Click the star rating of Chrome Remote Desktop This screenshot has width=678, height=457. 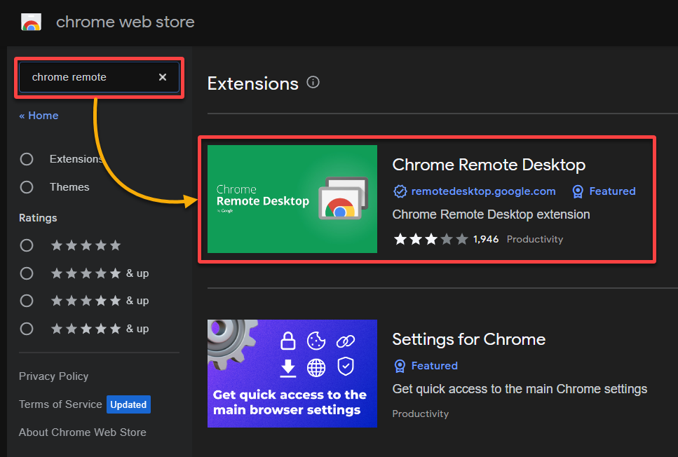coord(430,239)
